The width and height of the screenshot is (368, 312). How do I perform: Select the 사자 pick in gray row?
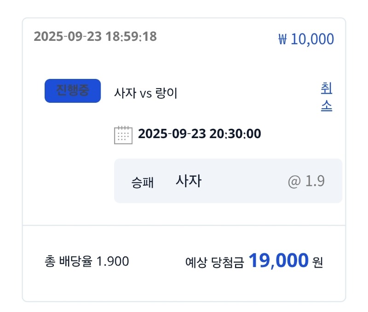click(x=189, y=181)
